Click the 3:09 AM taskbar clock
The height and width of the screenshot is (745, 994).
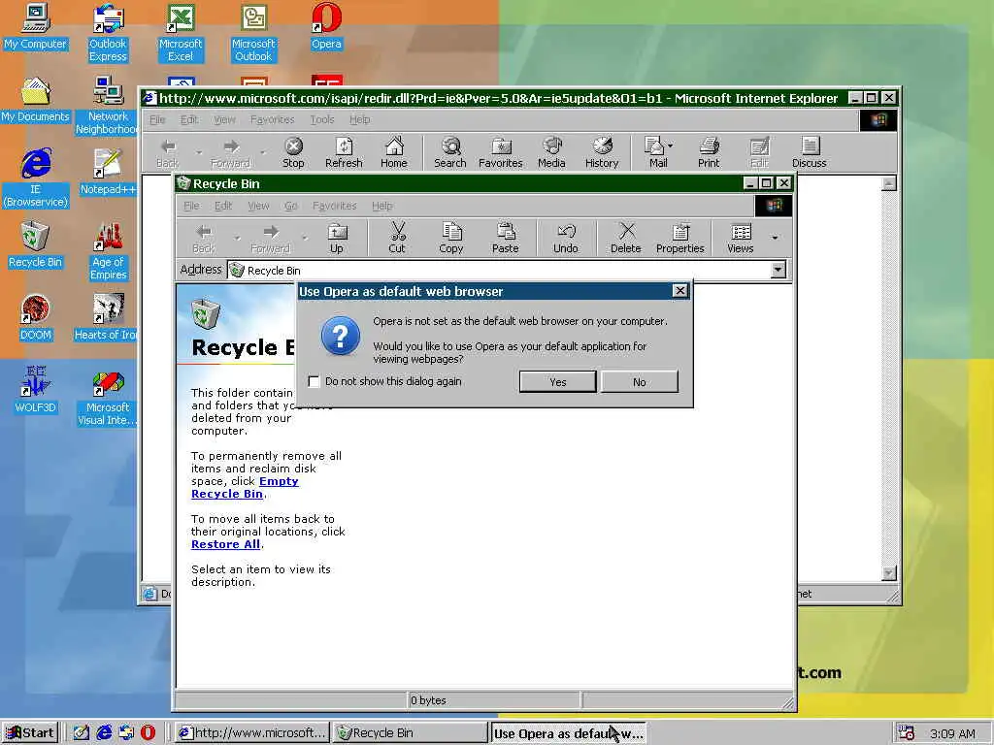point(952,733)
